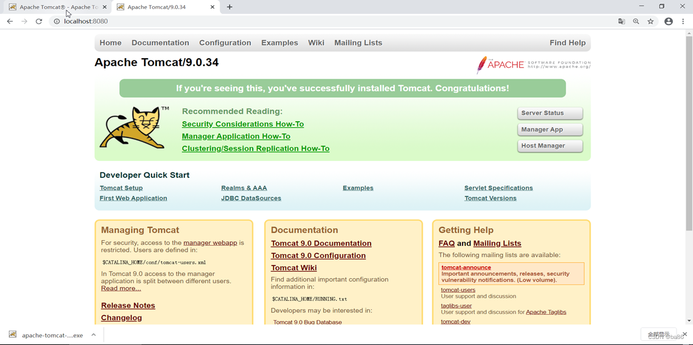Open Examples in the top nav bar
693x345 pixels.
coord(280,43)
